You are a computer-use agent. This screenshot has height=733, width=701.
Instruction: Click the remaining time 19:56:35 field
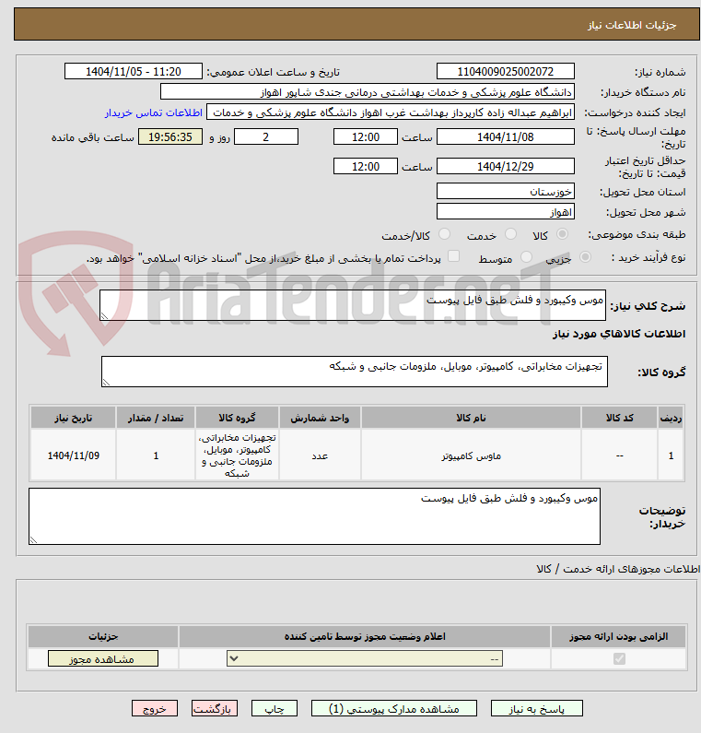tap(170, 137)
